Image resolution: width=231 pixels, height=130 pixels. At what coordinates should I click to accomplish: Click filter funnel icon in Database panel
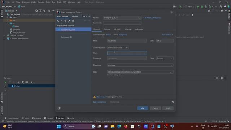(192, 15)
